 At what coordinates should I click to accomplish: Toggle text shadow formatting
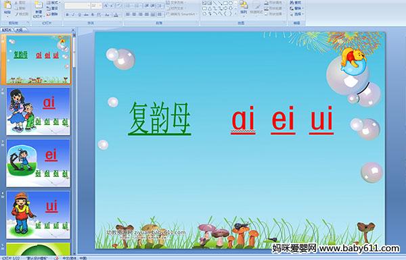tap(93, 15)
